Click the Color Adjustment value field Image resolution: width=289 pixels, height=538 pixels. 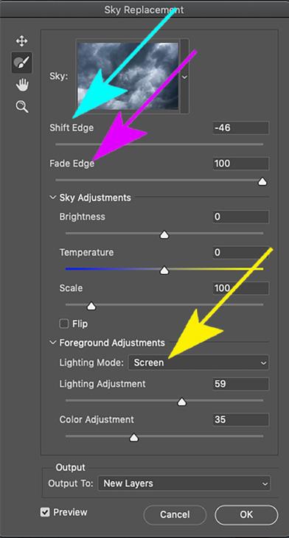click(x=240, y=419)
